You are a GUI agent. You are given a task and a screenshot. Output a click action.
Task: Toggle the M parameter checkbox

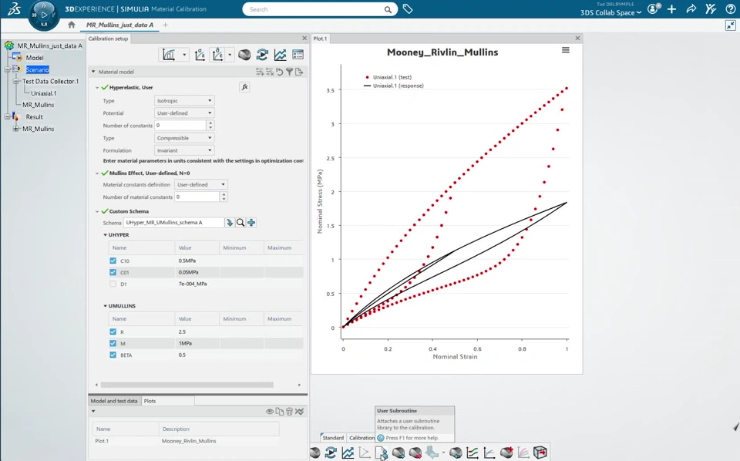click(x=113, y=344)
